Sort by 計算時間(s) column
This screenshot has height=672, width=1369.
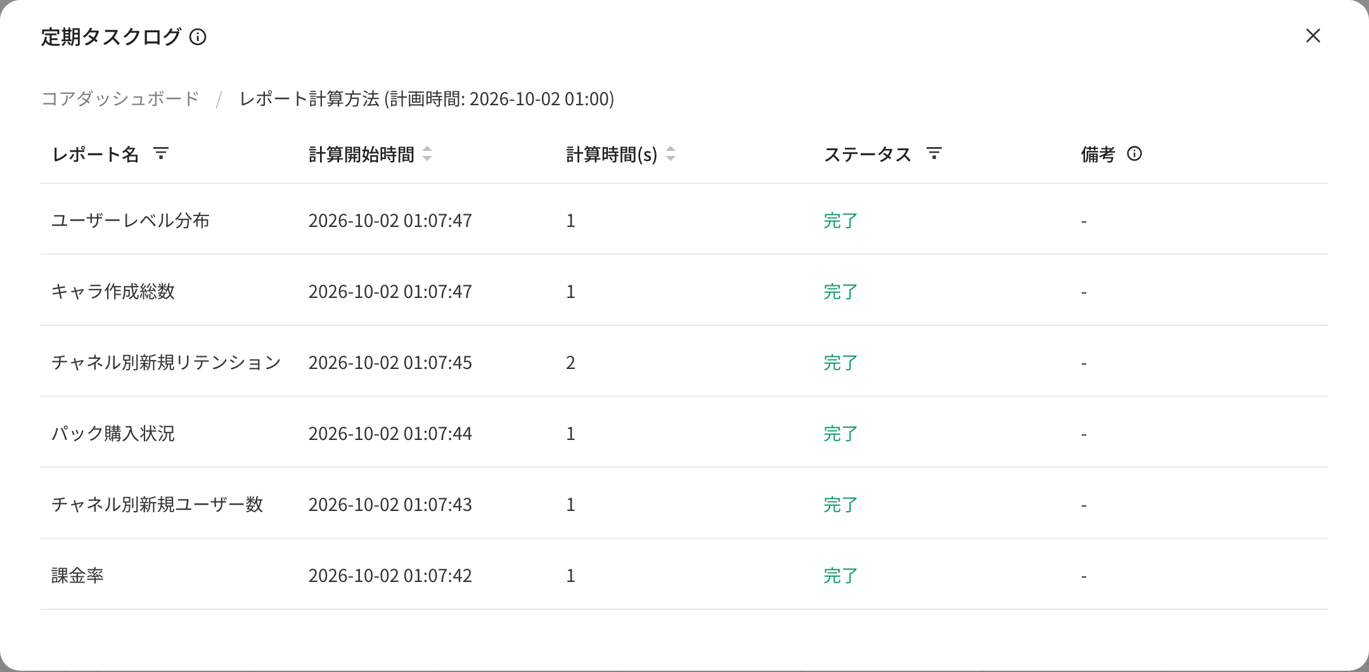coord(671,153)
